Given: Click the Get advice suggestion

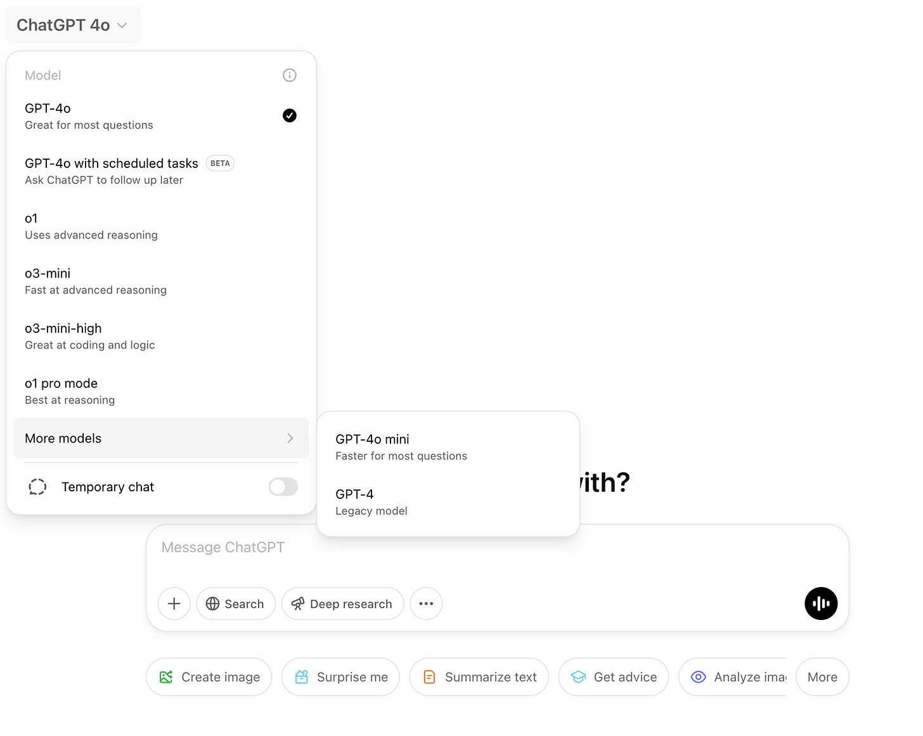Looking at the screenshot, I should (614, 677).
